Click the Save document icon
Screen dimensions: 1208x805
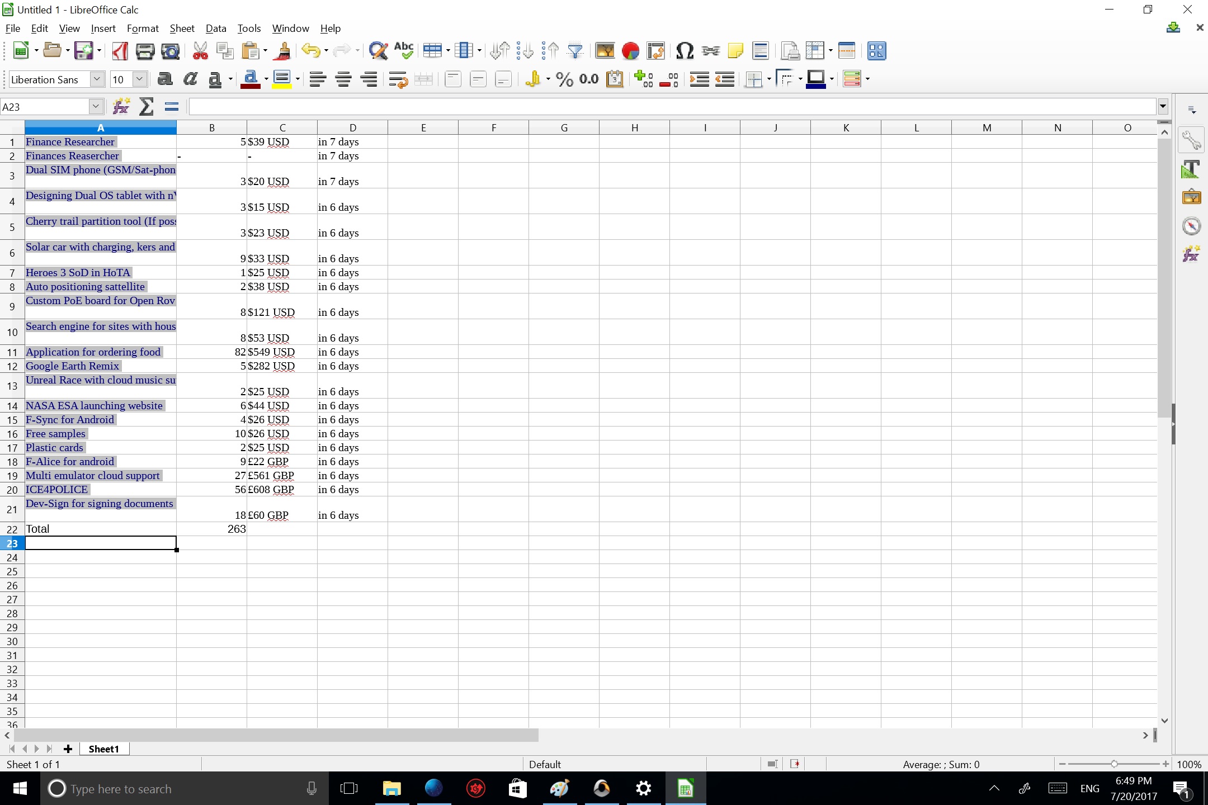[x=84, y=51]
